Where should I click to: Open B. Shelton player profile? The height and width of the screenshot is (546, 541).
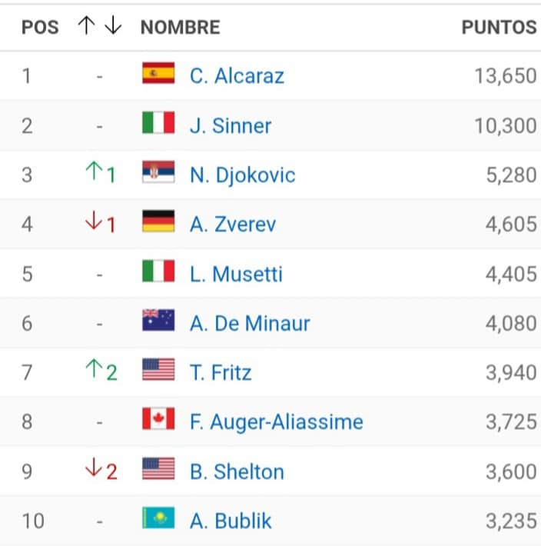[237, 471]
